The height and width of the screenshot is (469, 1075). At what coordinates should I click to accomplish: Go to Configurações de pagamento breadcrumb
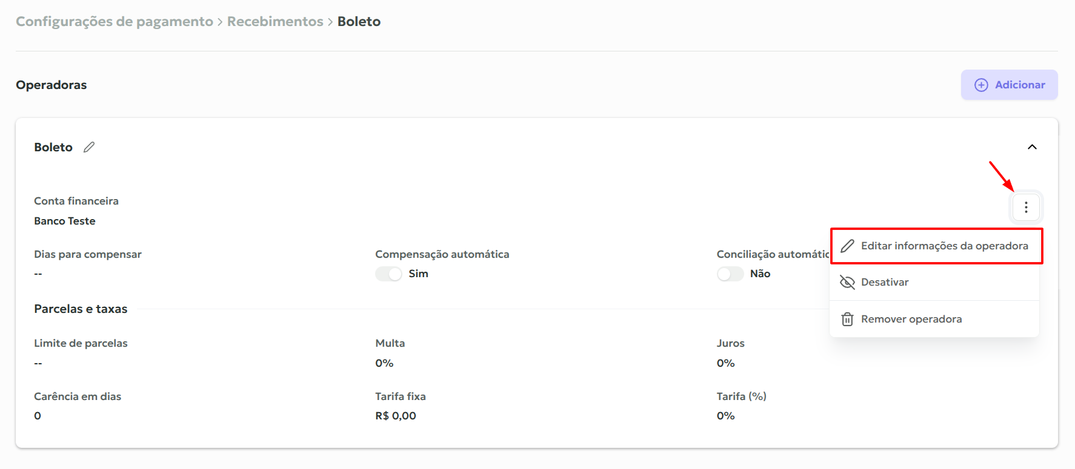(115, 22)
